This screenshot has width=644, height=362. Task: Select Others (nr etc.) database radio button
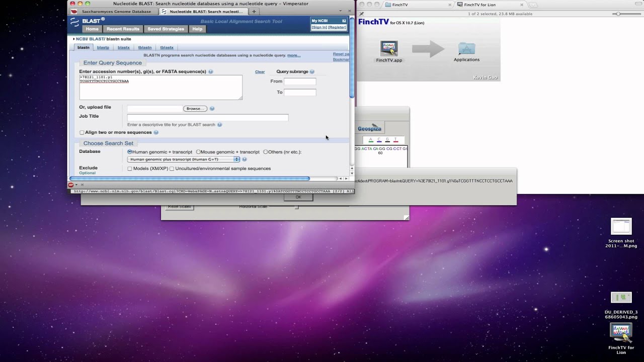click(x=266, y=152)
